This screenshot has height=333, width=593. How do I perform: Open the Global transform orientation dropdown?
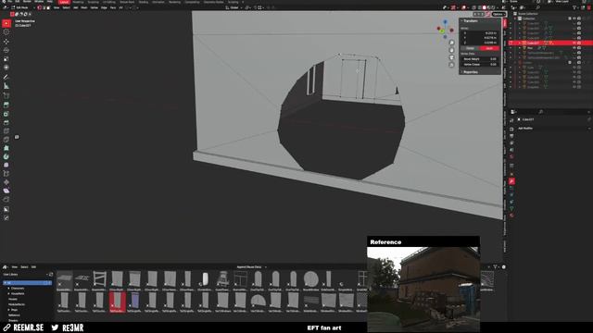point(233,7)
